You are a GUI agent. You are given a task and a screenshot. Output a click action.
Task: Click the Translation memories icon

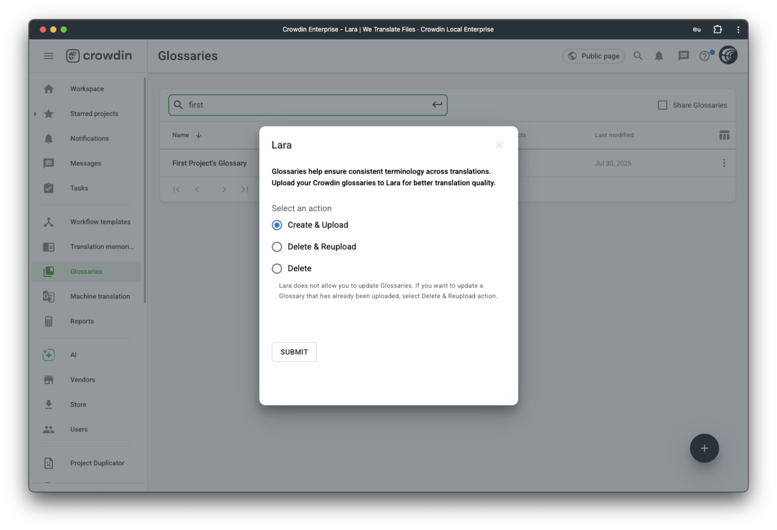pyautogui.click(x=48, y=247)
